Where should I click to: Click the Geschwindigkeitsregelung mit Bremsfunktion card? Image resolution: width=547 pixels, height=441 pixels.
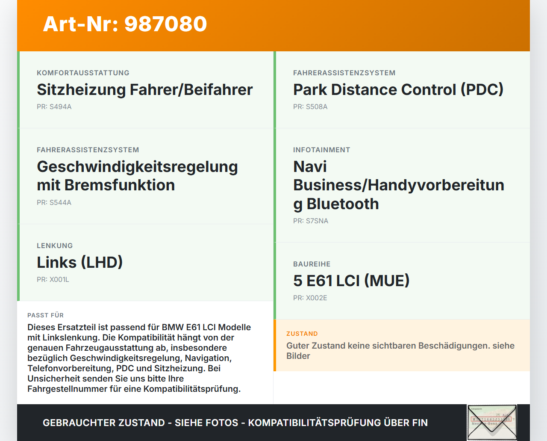[145, 175]
